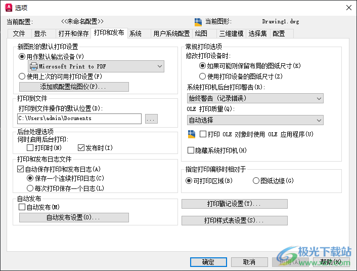Close the 选项 dialog
The image size is (357, 271).
[x=348, y=8]
